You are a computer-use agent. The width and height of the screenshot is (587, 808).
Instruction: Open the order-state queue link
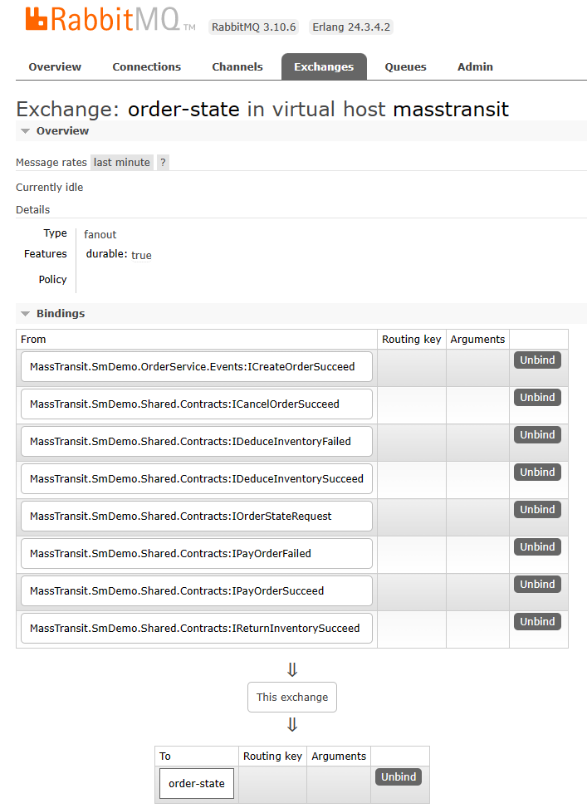pos(196,784)
